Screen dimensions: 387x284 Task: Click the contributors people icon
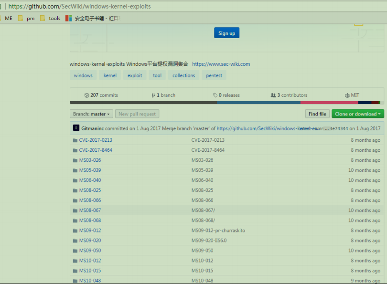273,95
